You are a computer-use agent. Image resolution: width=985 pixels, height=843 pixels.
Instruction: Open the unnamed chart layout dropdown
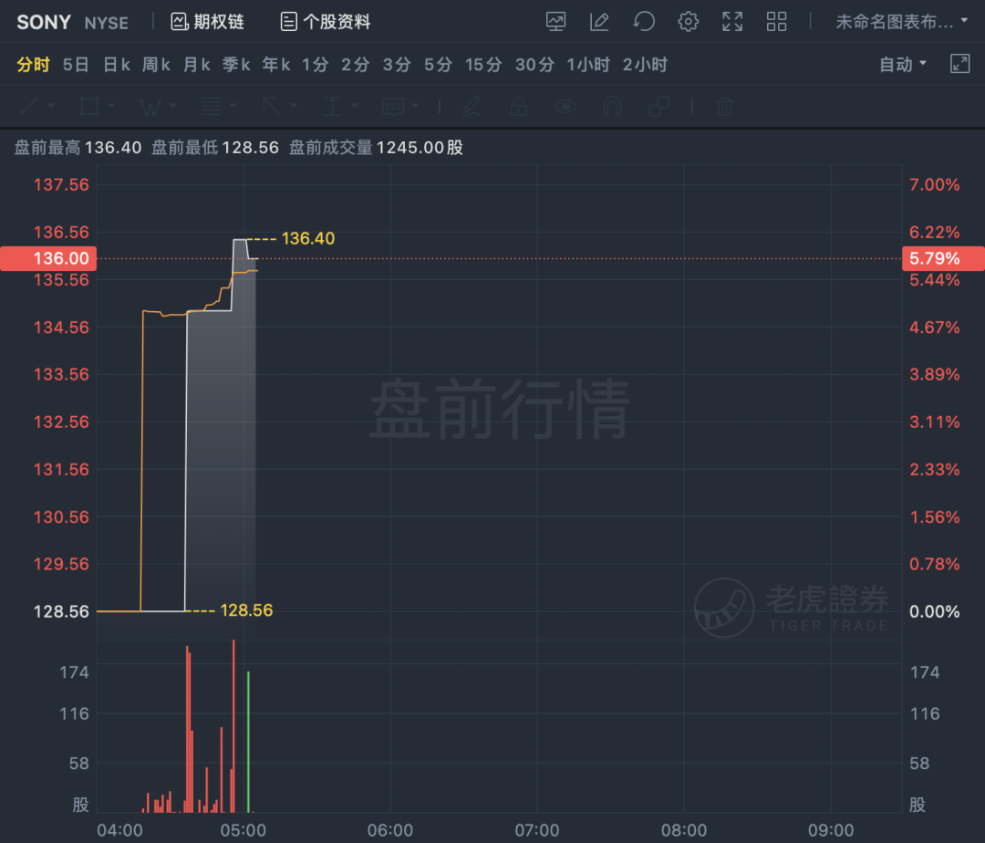901,22
